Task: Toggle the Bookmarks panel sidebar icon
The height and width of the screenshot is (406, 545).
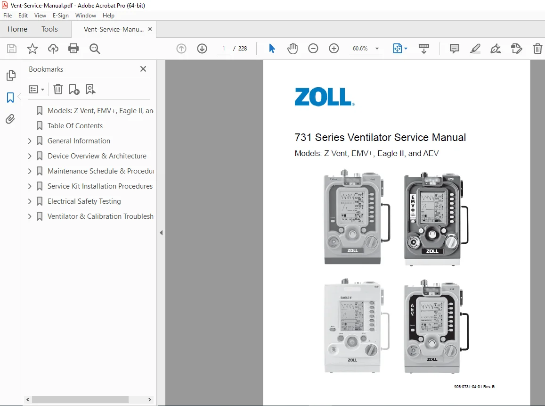Action: [x=10, y=98]
